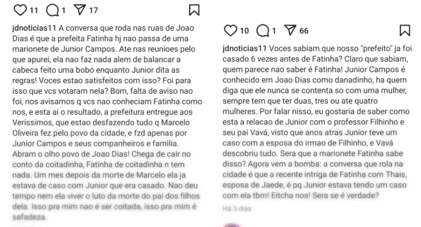Click the share count 66
421x227 pixels.
pos(304,31)
